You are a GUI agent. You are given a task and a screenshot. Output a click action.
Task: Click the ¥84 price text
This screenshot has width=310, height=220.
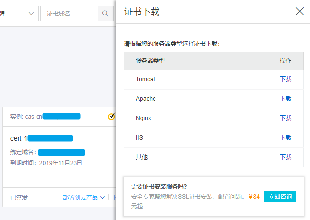253,197
